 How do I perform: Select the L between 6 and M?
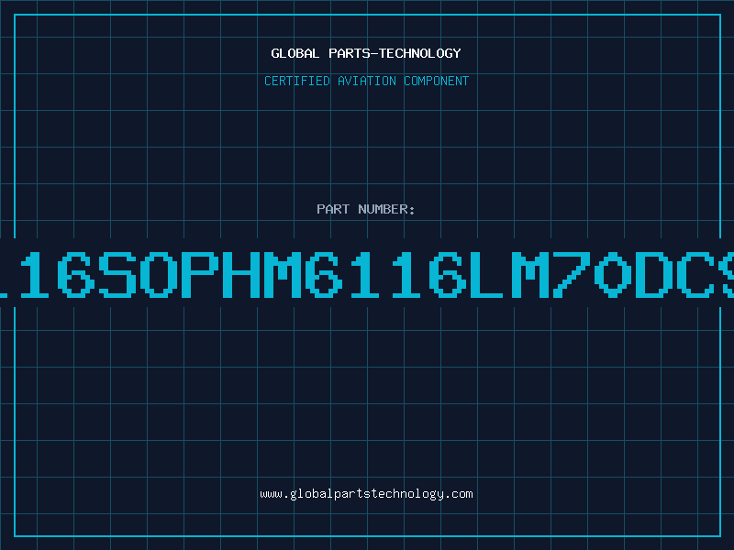pyautogui.click(x=489, y=274)
